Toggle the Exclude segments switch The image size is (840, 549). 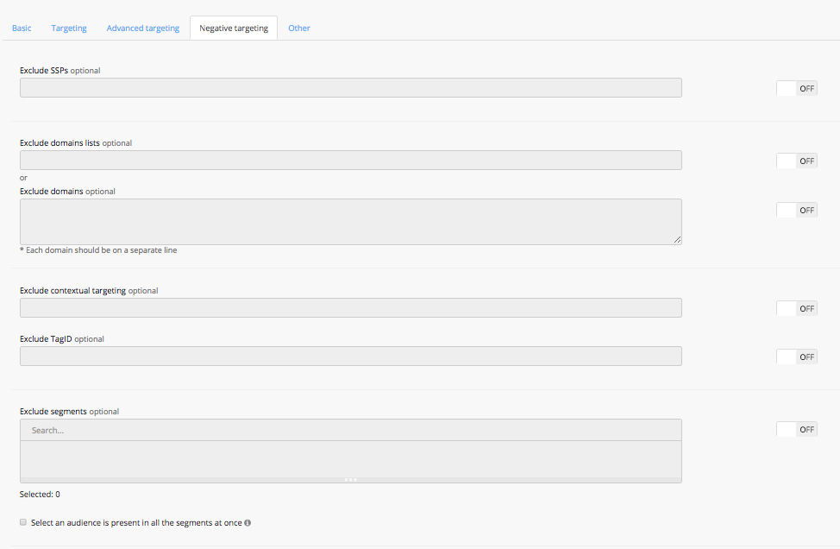tap(796, 429)
